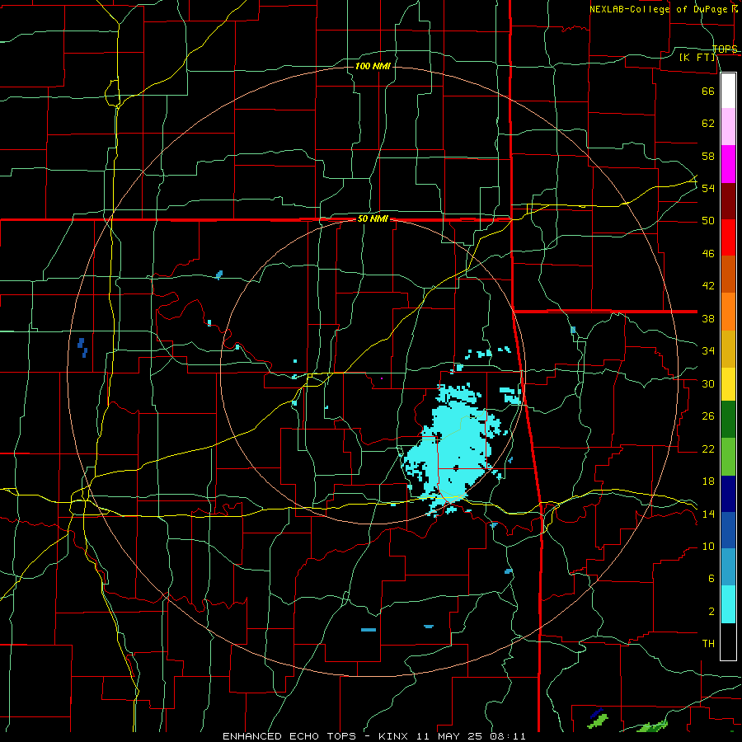Viewport: 742px width, 742px height.
Task: Click the legend value "26"
Action: (x=708, y=416)
